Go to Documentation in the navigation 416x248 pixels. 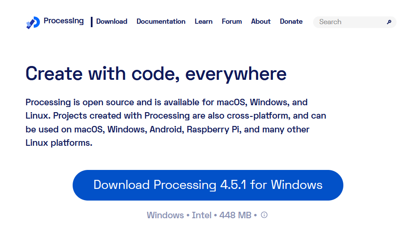161,22
